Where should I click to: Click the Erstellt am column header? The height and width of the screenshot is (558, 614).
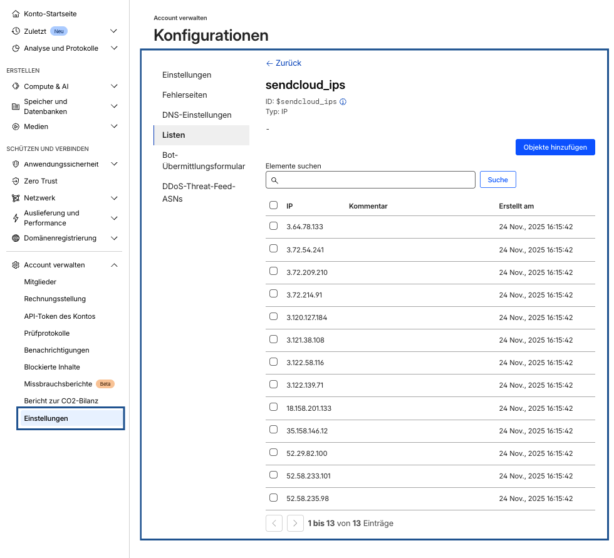point(516,206)
